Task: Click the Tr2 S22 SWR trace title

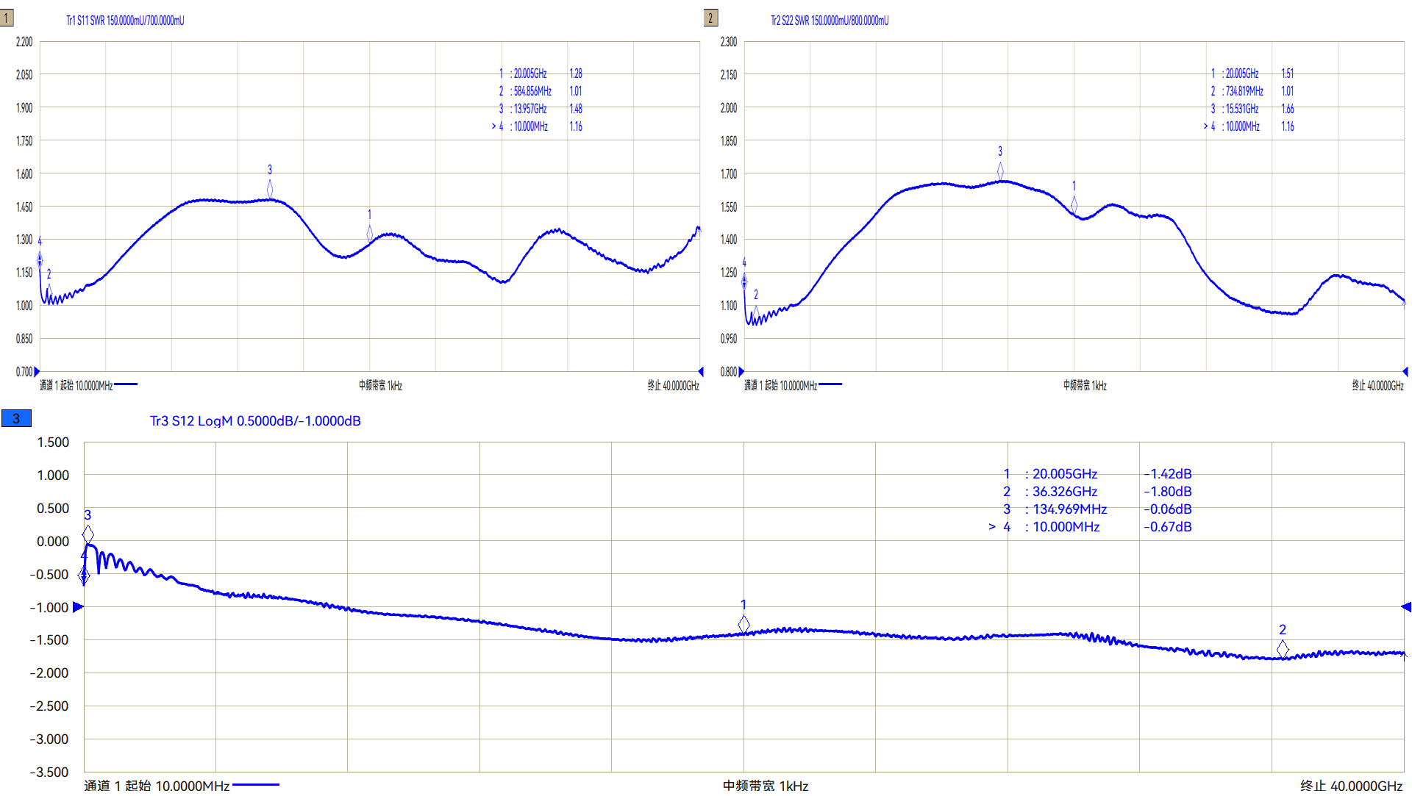Action: [x=829, y=21]
